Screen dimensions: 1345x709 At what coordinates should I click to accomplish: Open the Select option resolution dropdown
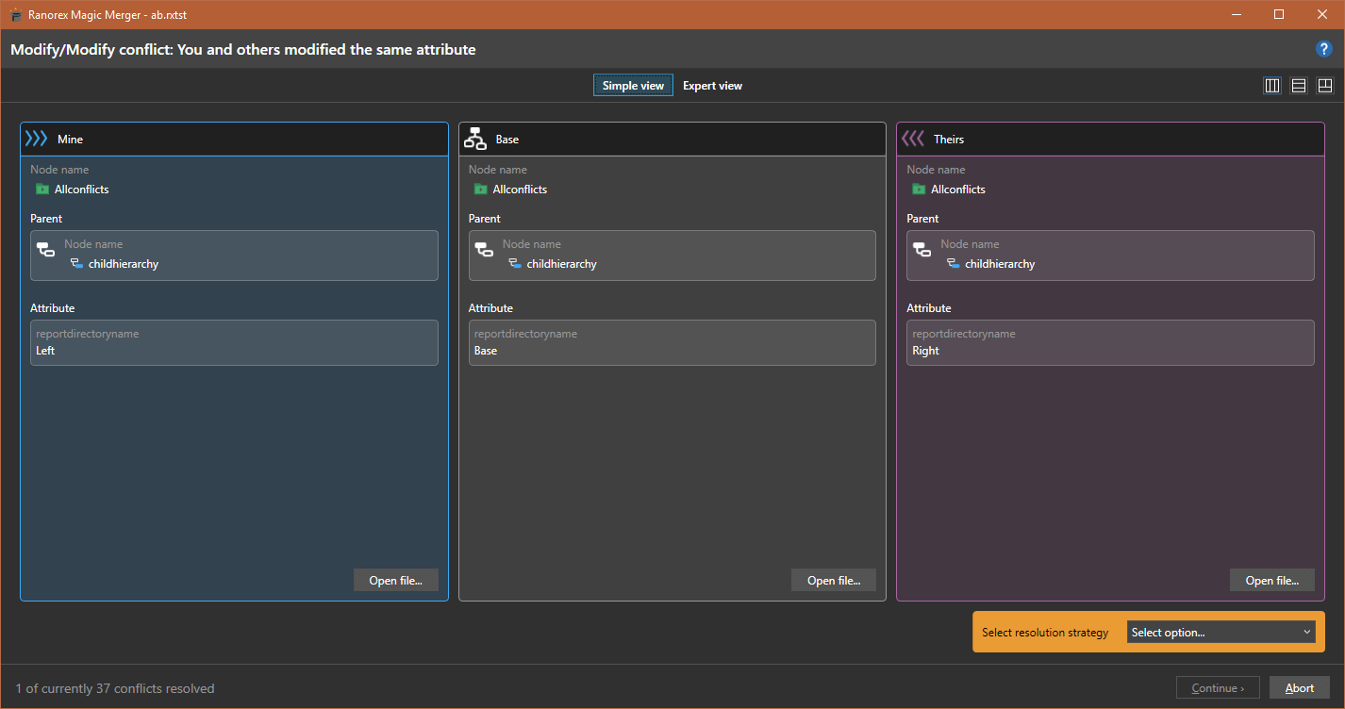click(1221, 632)
